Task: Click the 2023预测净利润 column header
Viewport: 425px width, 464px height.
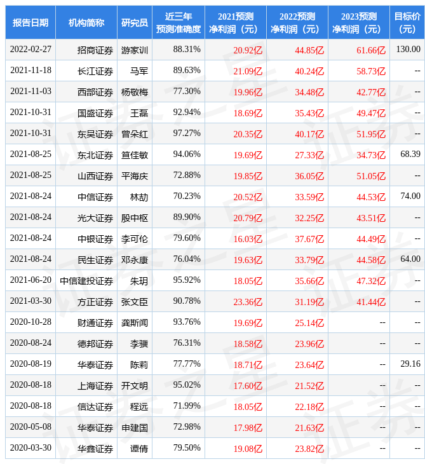Action: (x=359, y=22)
